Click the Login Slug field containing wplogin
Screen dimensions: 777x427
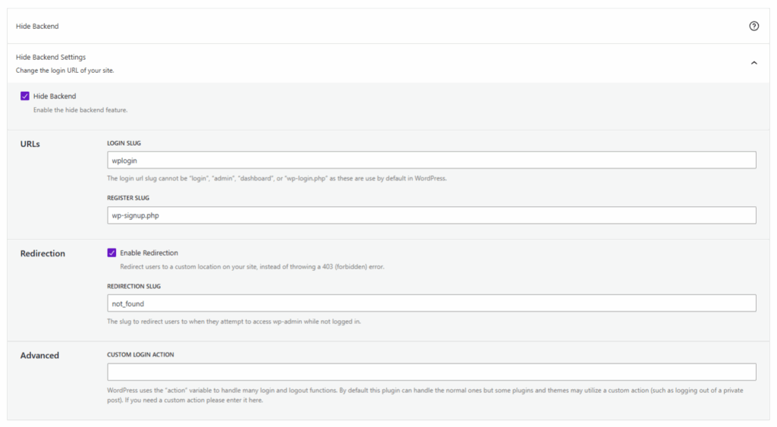(432, 160)
